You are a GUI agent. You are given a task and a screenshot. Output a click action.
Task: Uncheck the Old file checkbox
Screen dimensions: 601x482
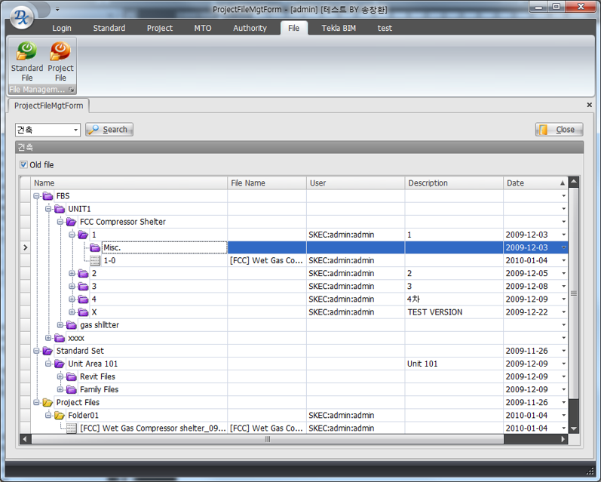(x=23, y=165)
